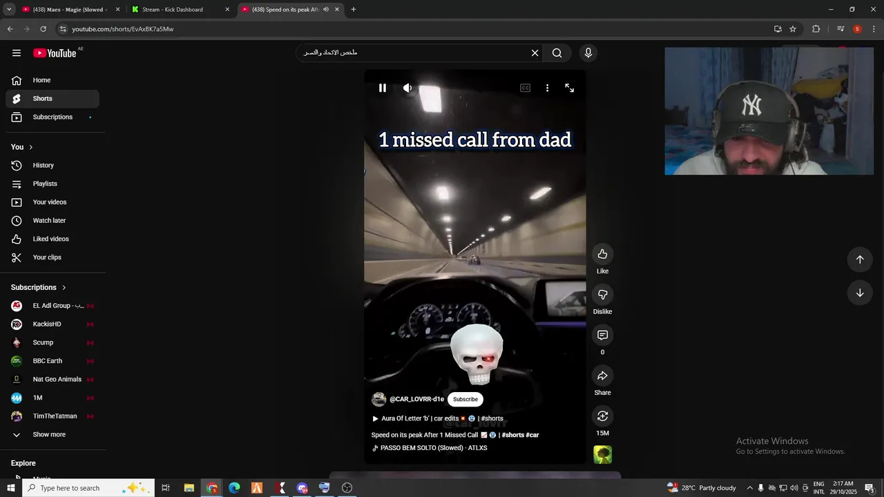This screenshot has width=884, height=497.
Task: Open the comments panel
Action: tap(602, 335)
